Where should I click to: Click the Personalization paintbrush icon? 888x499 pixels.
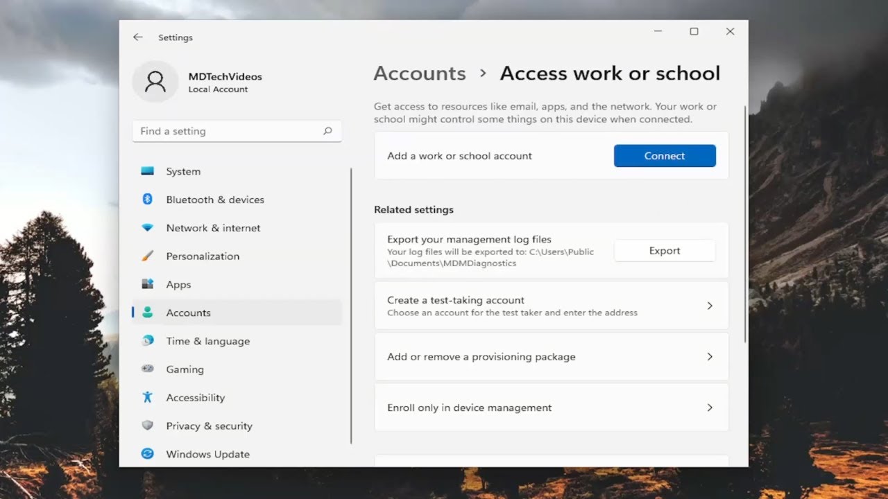click(x=147, y=256)
